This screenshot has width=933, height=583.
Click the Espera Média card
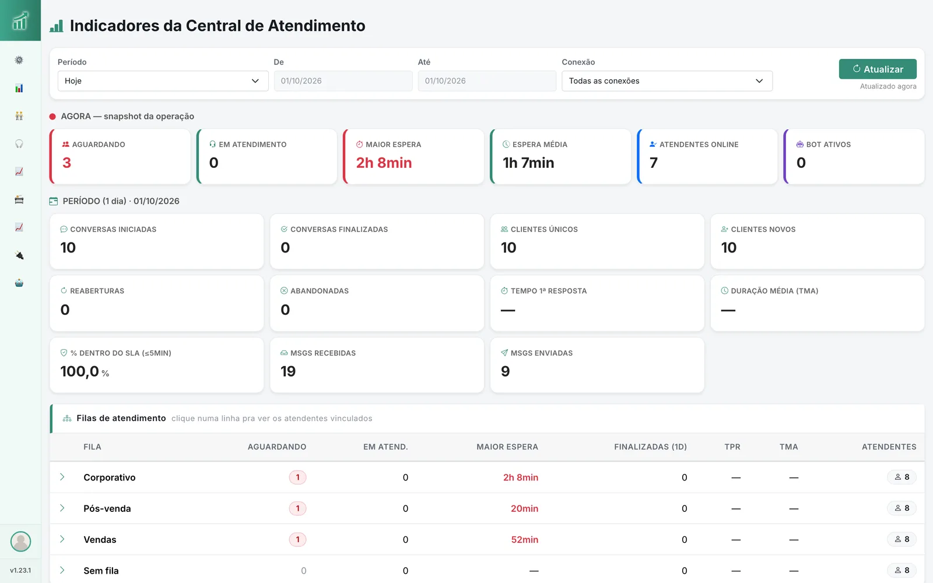click(560, 157)
